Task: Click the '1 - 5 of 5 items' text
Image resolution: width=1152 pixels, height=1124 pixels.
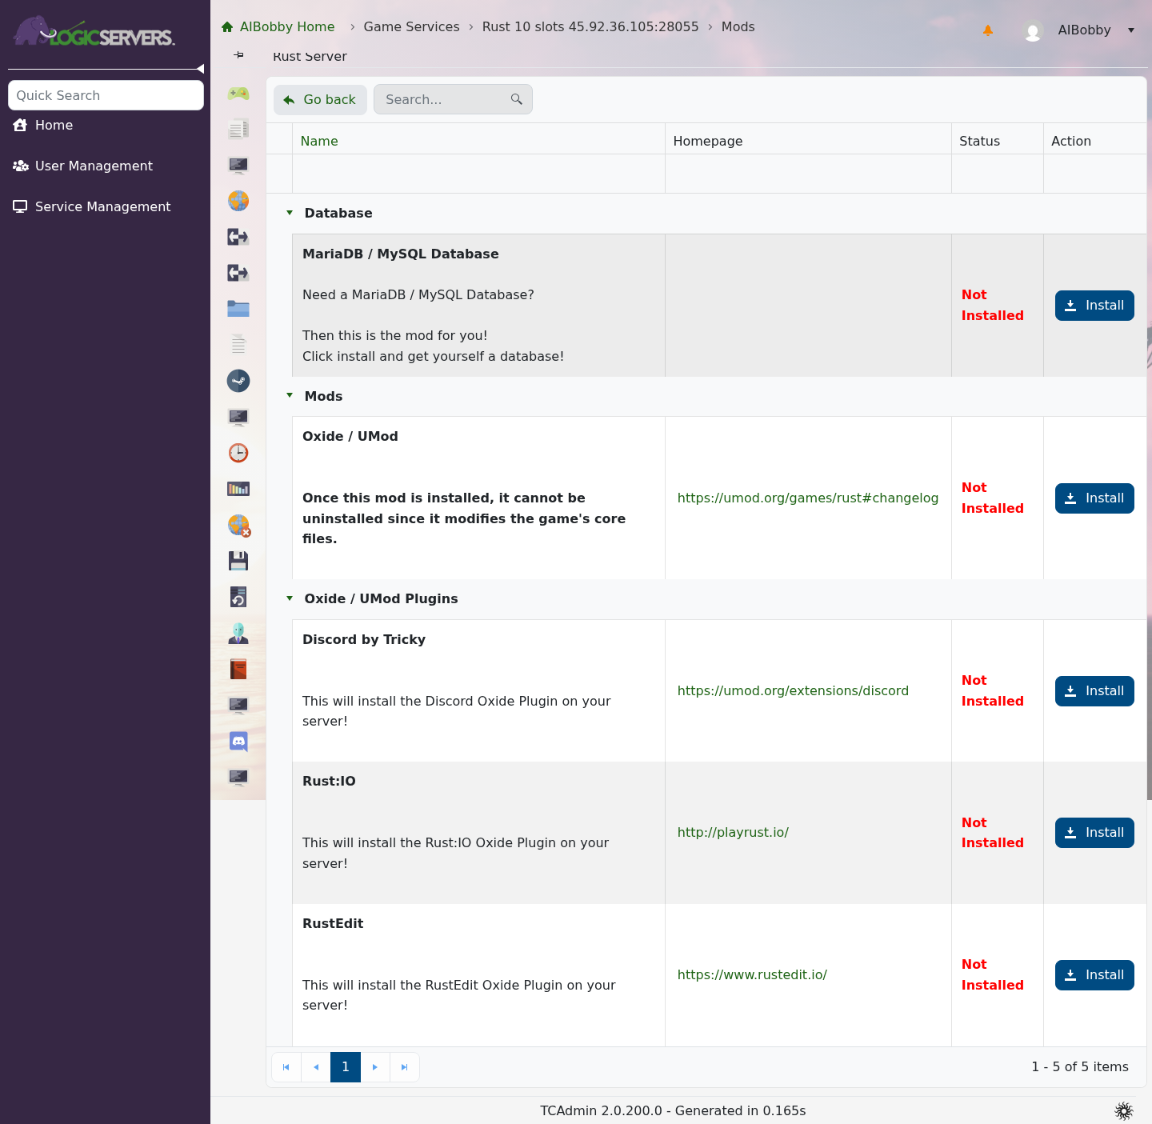Action: pos(1080,1066)
